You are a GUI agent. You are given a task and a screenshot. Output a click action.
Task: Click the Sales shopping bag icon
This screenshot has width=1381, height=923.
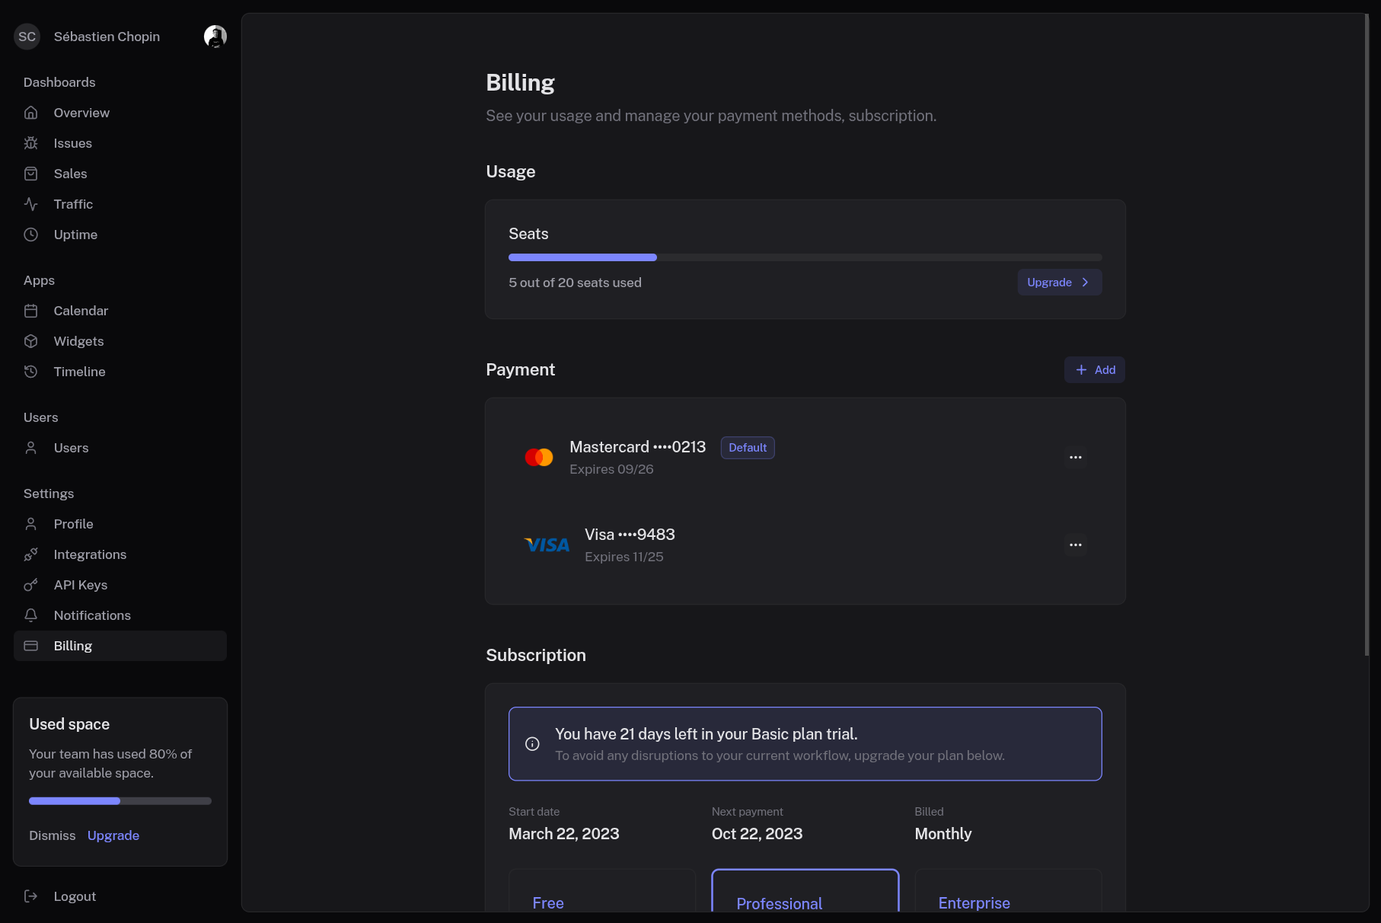click(x=30, y=174)
